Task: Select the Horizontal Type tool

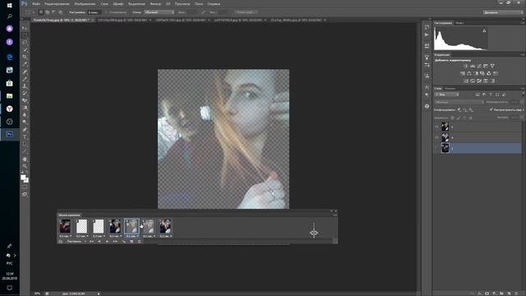Action: (x=25, y=137)
